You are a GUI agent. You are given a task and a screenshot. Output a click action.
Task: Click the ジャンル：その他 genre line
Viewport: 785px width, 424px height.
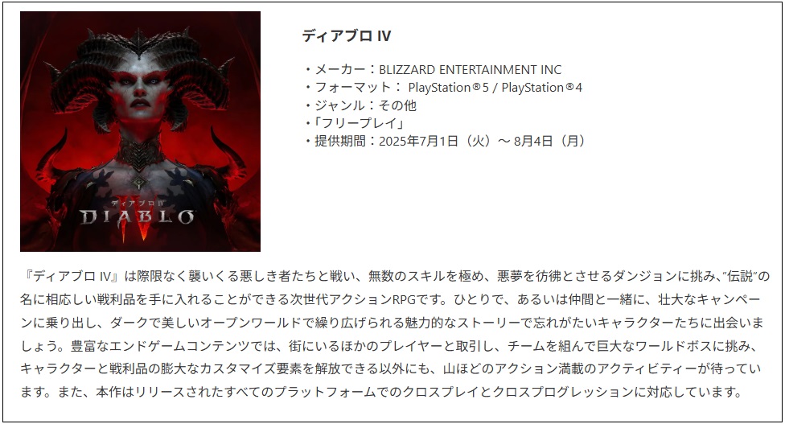[x=360, y=105]
